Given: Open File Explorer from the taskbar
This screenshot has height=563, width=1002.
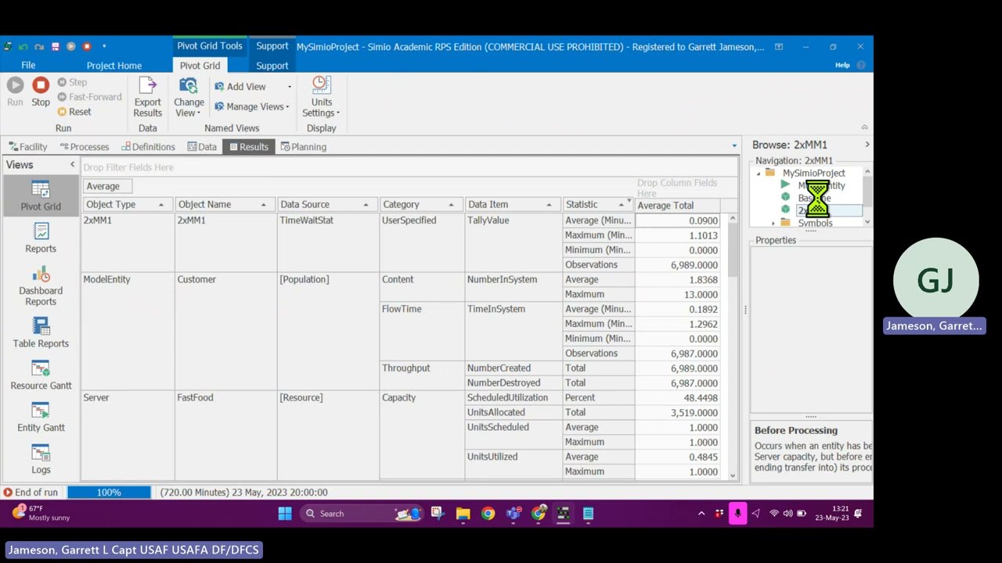Looking at the screenshot, I should point(463,514).
